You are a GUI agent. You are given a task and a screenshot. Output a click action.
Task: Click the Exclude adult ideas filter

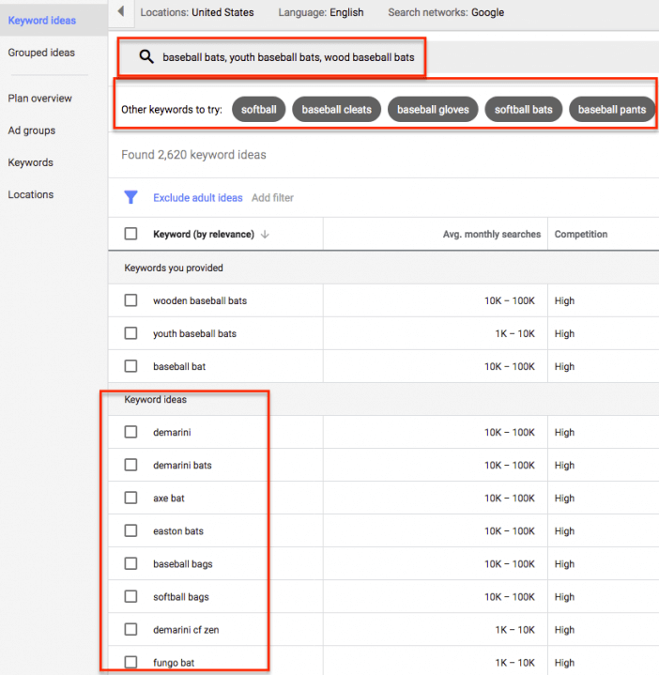(198, 197)
